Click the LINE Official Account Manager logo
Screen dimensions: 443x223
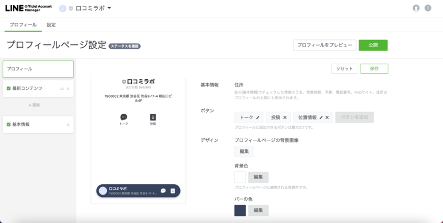click(x=29, y=8)
